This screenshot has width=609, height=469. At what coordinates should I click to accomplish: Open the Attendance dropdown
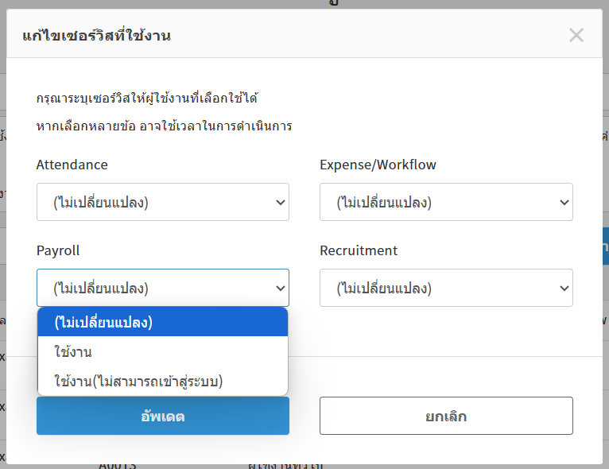162,202
